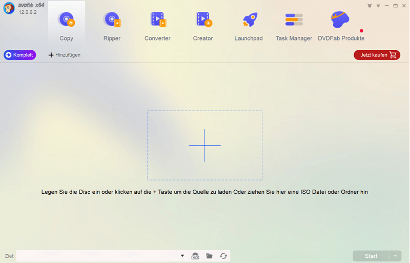Click the Ziel destination field

point(98,256)
